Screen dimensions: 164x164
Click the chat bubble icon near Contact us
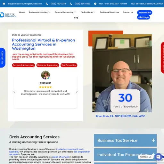click(x=158, y=157)
